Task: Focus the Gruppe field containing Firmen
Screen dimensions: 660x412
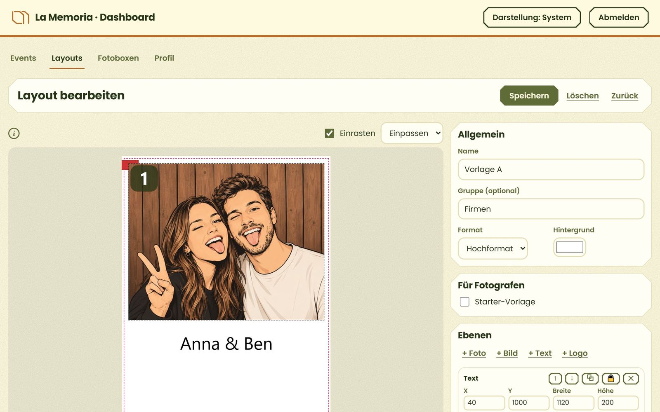Action: (x=551, y=209)
